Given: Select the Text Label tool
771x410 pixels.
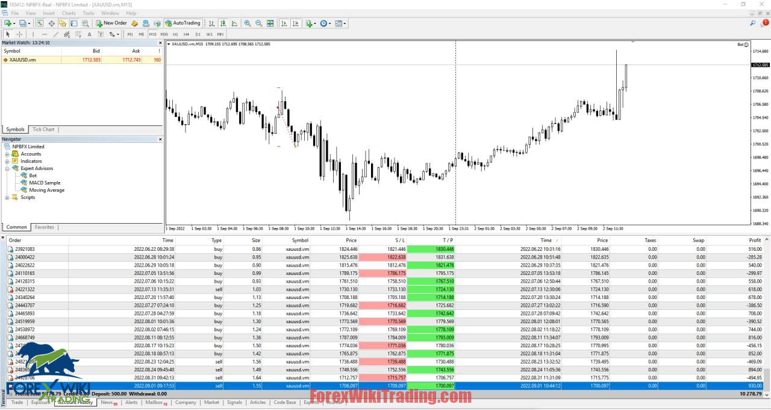Looking at the screenshot, I should click(x=101, y=34).
